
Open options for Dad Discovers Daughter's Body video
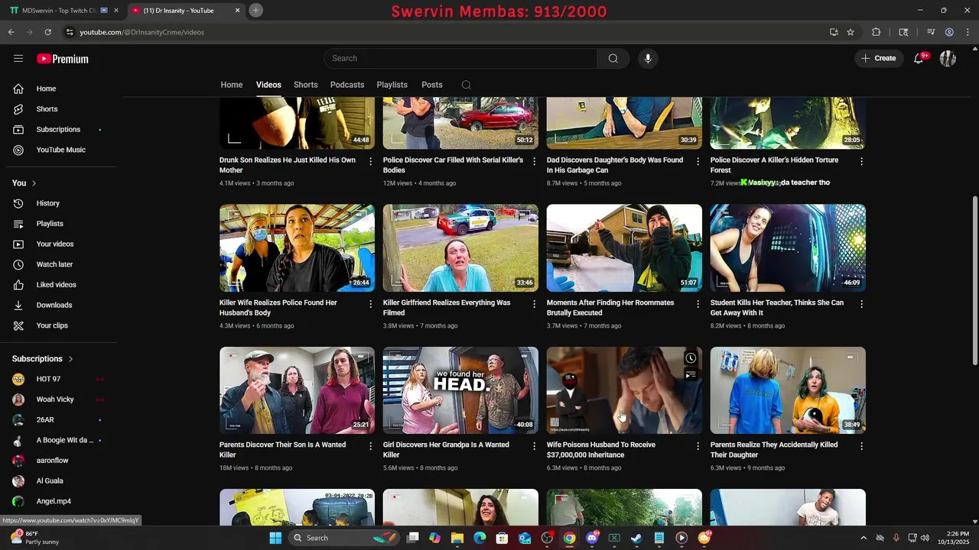tap(698, 162)
